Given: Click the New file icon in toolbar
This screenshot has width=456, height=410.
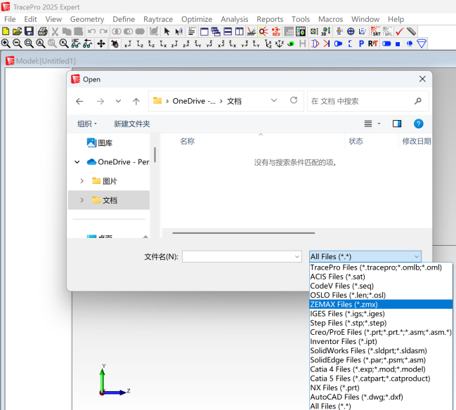Looking at the screenshot, I should [x=6, y=32].
